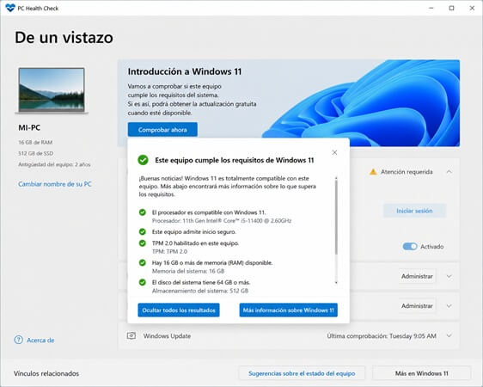The height and width of the screenshot is (387, 483).
Task: Click the Más en Windows 11 button
Action: click(x=422, y=373)
